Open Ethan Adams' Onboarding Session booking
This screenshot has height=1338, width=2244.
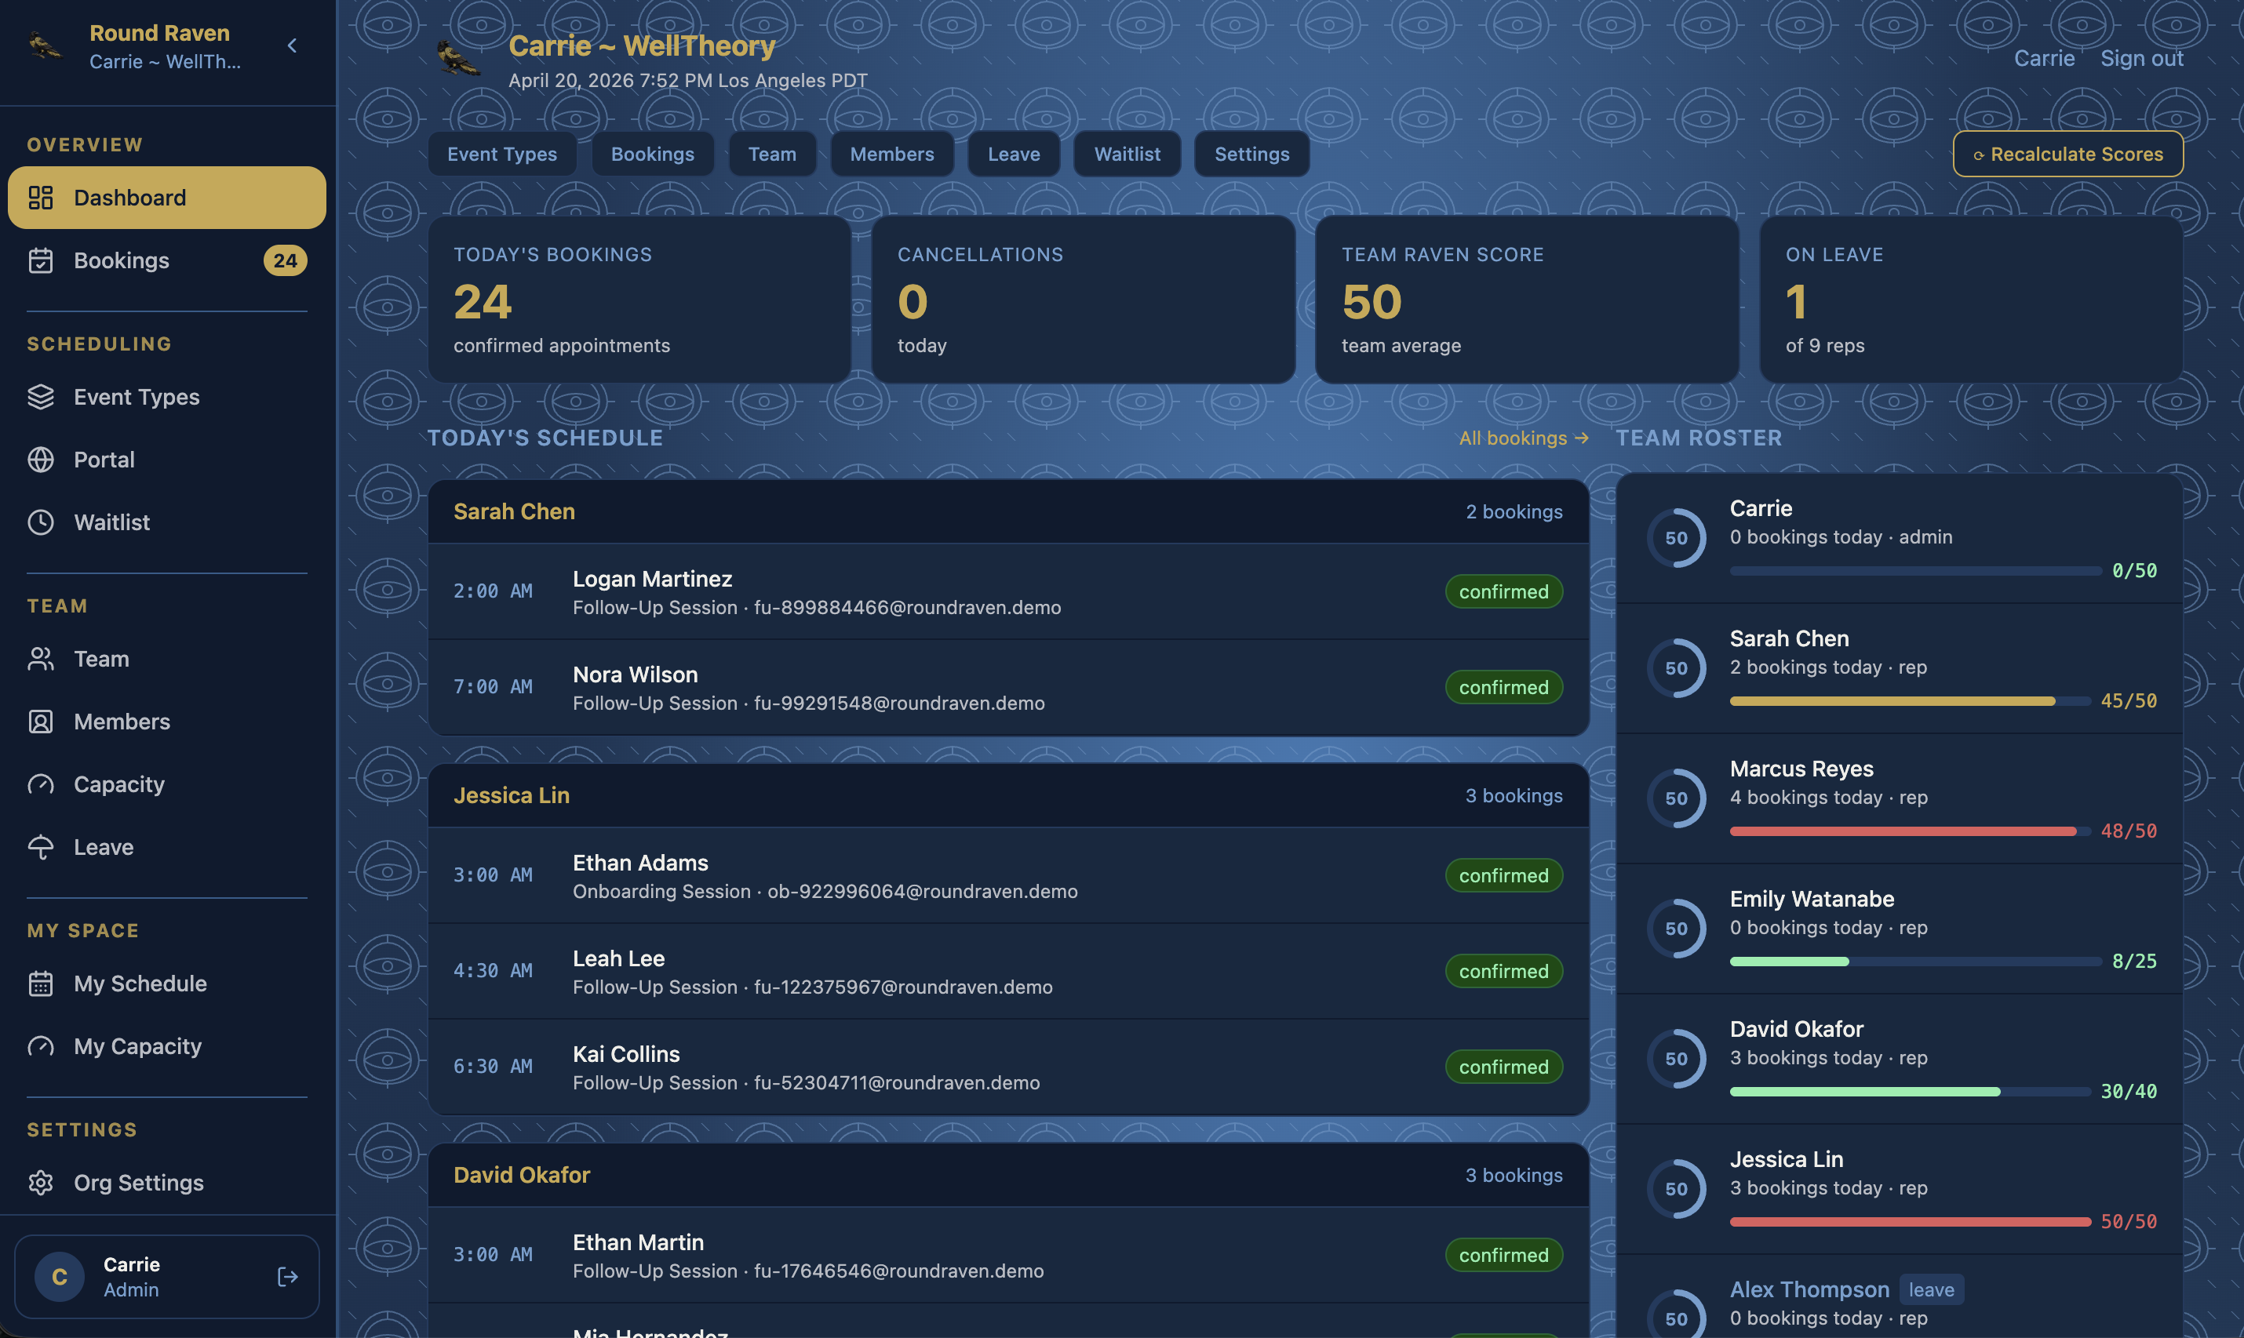(1008, 875)
